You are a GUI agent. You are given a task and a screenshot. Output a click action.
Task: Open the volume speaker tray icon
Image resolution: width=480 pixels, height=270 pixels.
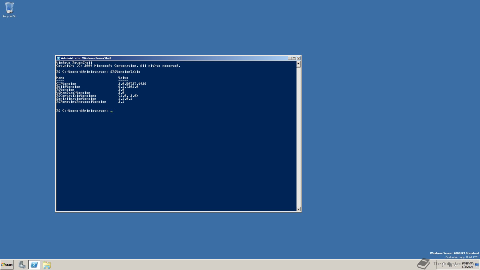point(456,264)
